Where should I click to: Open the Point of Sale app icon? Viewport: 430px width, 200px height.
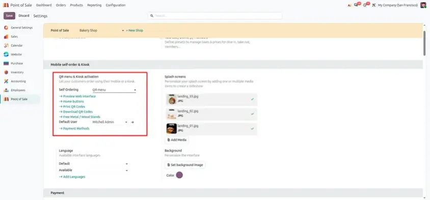pos(6,5)
